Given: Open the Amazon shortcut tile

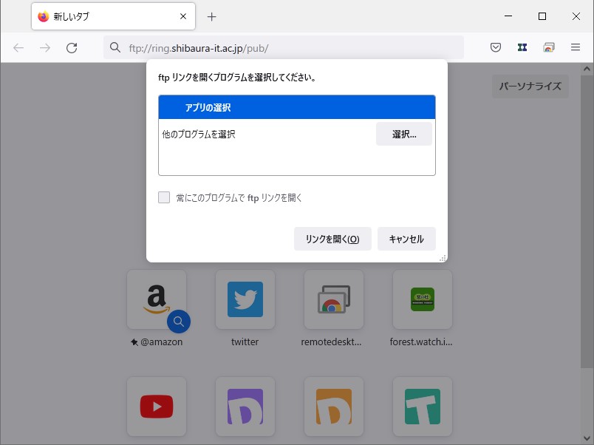Looking at the screenshot, I should (x=157, y=300).
